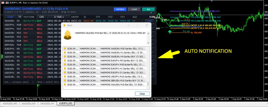Clear the Harmonic Dashboard signals
The image size is (268, 107).
pyautogui.click(x=134, y=9)
